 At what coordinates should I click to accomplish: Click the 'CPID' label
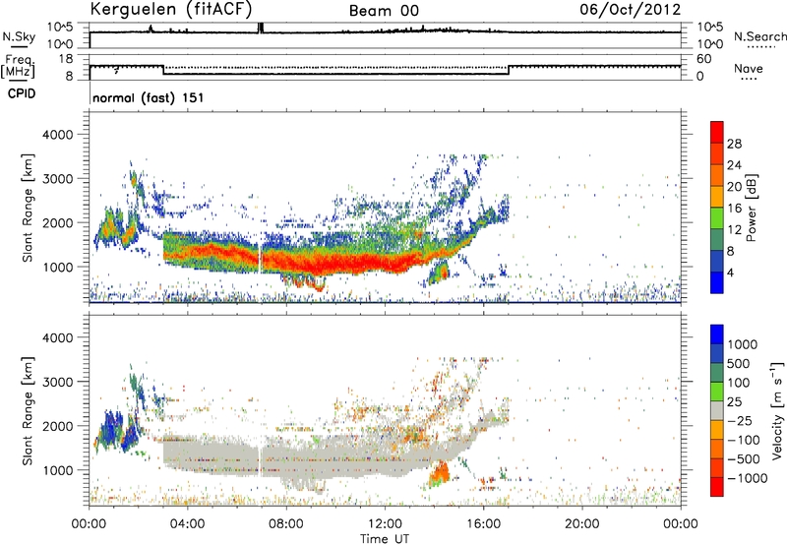tap(22, 93)
